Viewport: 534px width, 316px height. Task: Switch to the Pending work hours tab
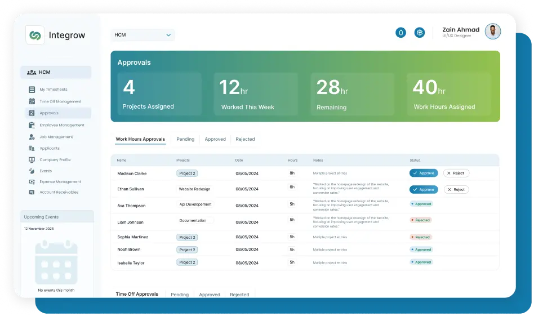[x=185, y=139]
